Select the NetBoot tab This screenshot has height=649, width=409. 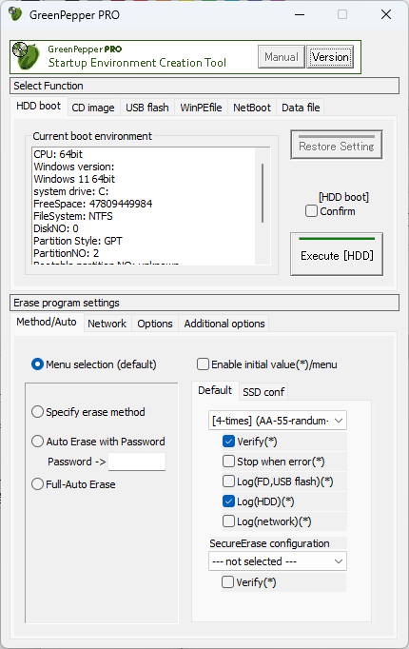coord(252,108)
